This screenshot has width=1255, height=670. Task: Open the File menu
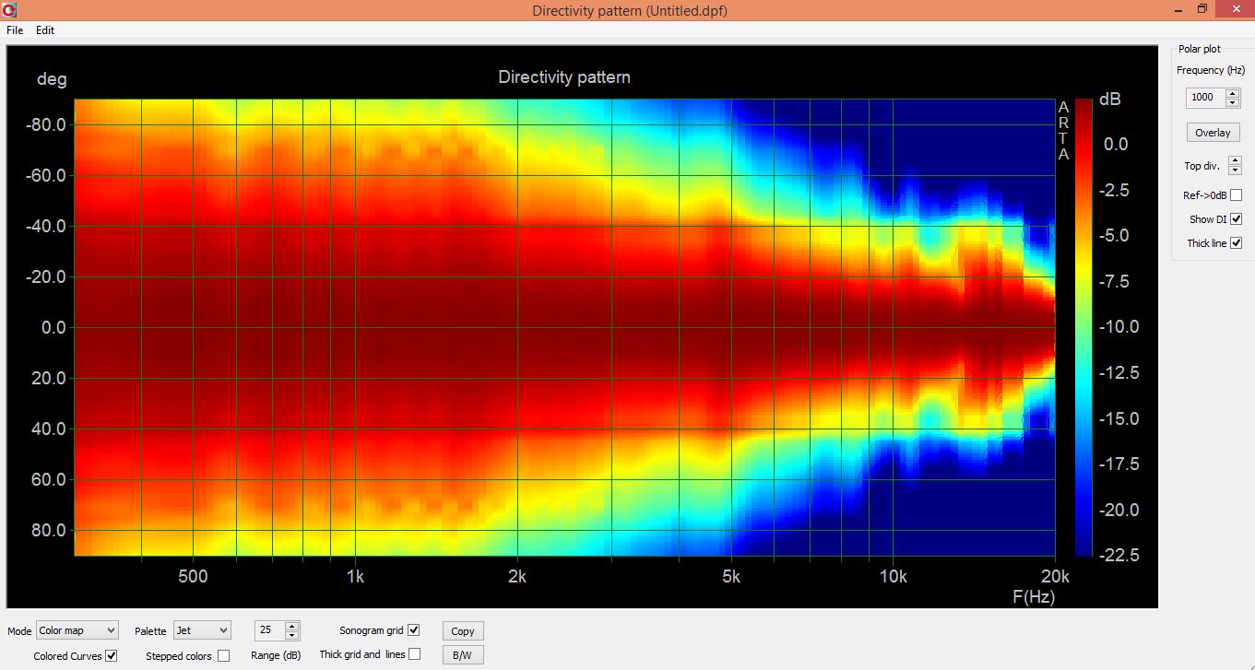click(15, 30)
